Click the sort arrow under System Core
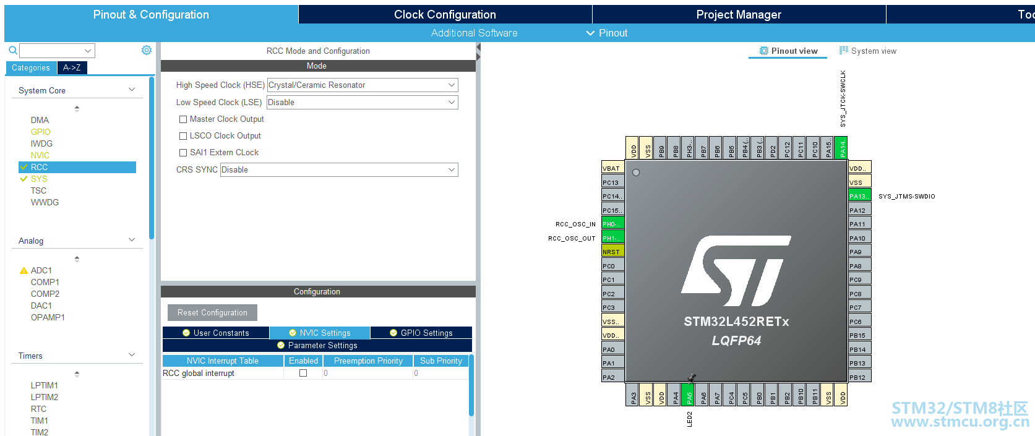The image size is (1035, 436). [x=77, y=108]
